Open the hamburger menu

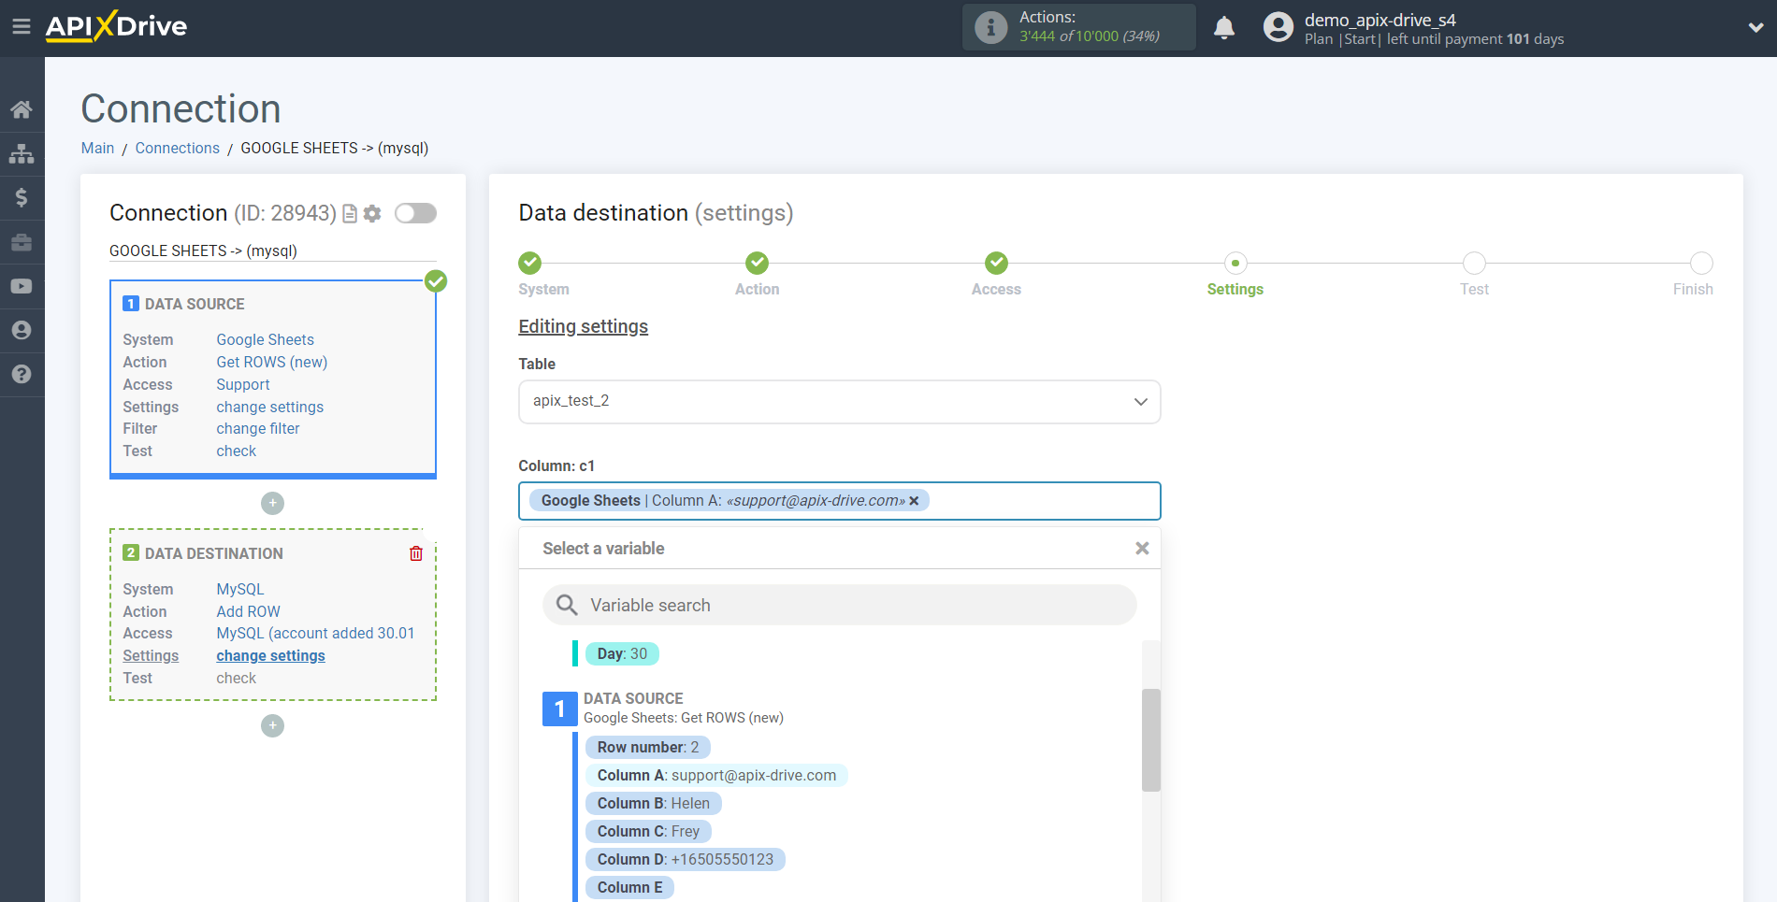(22, 26)
